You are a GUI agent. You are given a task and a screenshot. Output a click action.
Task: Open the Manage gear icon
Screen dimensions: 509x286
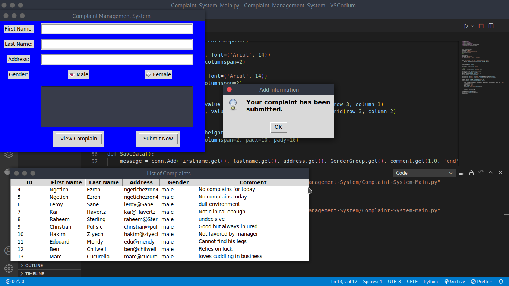coord(9,268)
